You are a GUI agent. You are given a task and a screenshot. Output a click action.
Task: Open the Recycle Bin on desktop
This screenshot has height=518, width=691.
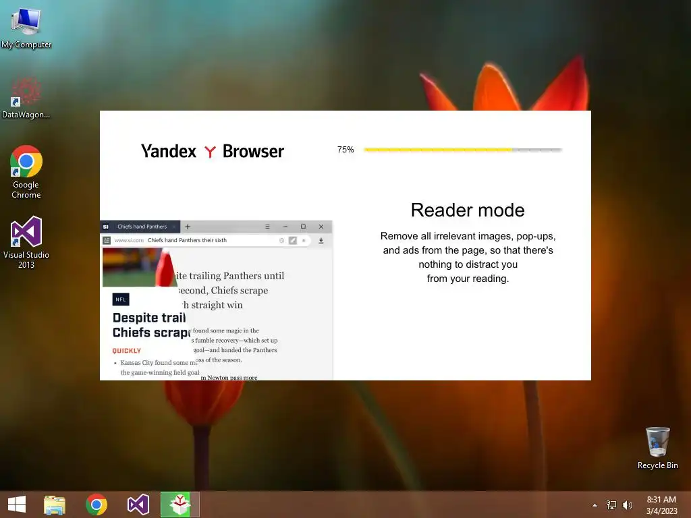click(657, 448)
